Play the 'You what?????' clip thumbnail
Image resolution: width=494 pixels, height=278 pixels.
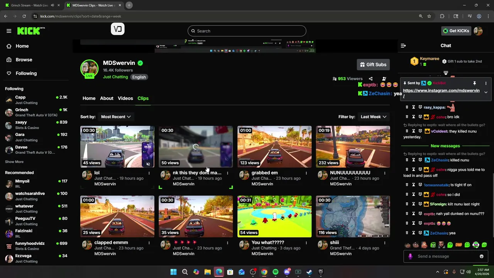274,217
